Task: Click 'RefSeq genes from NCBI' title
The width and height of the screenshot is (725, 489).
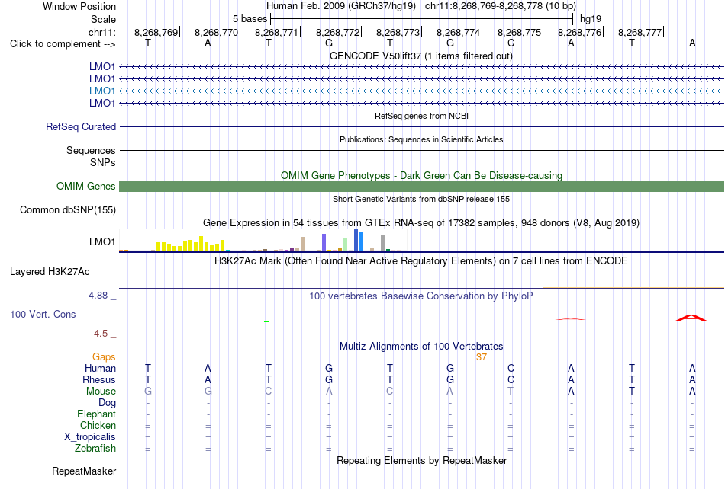Action: tap(421, 116)
